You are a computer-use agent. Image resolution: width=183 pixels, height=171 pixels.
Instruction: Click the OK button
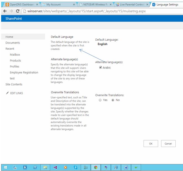point(151,144)
